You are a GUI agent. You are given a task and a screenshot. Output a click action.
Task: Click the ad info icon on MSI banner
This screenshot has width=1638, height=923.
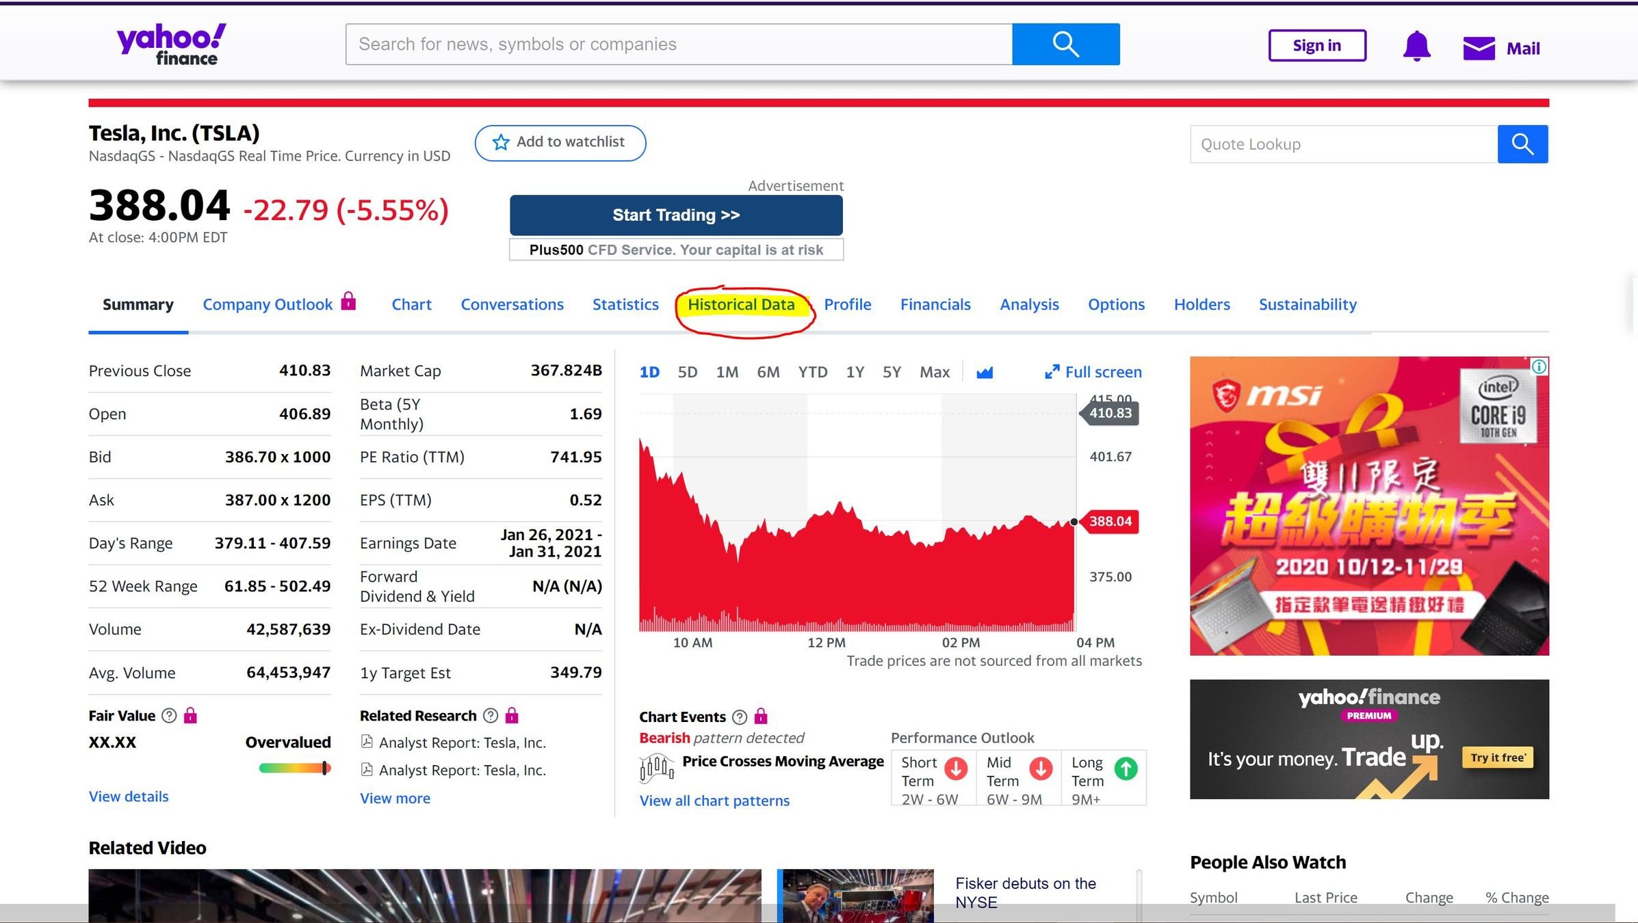[x=1539, y=367]
